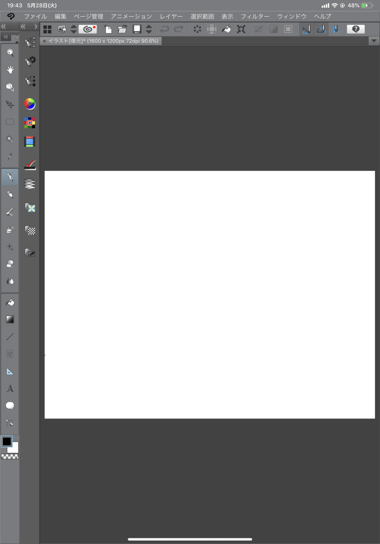The image size is (380, 544).
Task: Collapse the tool palette with double-chevron
Action: point(4,27)
